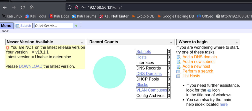Click the green arrow to submit quick search
Screen dimensions: 252x111
pos(76,26)
